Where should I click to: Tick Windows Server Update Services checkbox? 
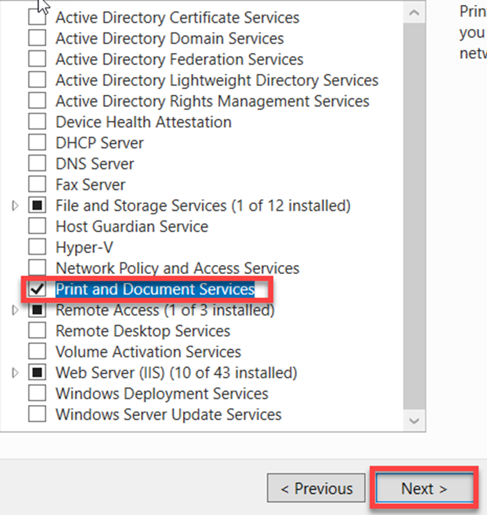click(37, 415)
